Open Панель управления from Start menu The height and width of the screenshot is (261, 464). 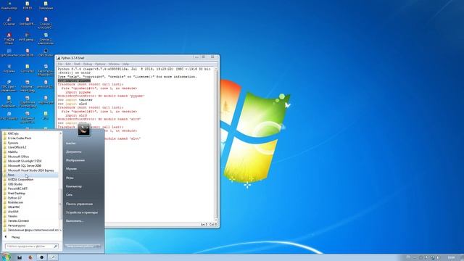79,204
